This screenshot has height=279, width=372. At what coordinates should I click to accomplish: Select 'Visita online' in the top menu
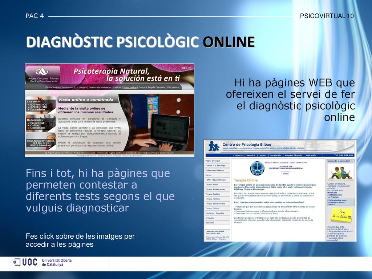coord(130,88)
